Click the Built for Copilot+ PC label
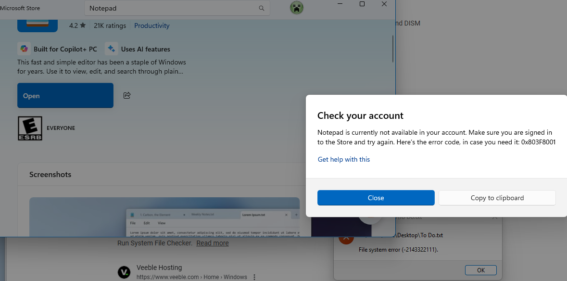Screen dimensions: 567x281 65,49
